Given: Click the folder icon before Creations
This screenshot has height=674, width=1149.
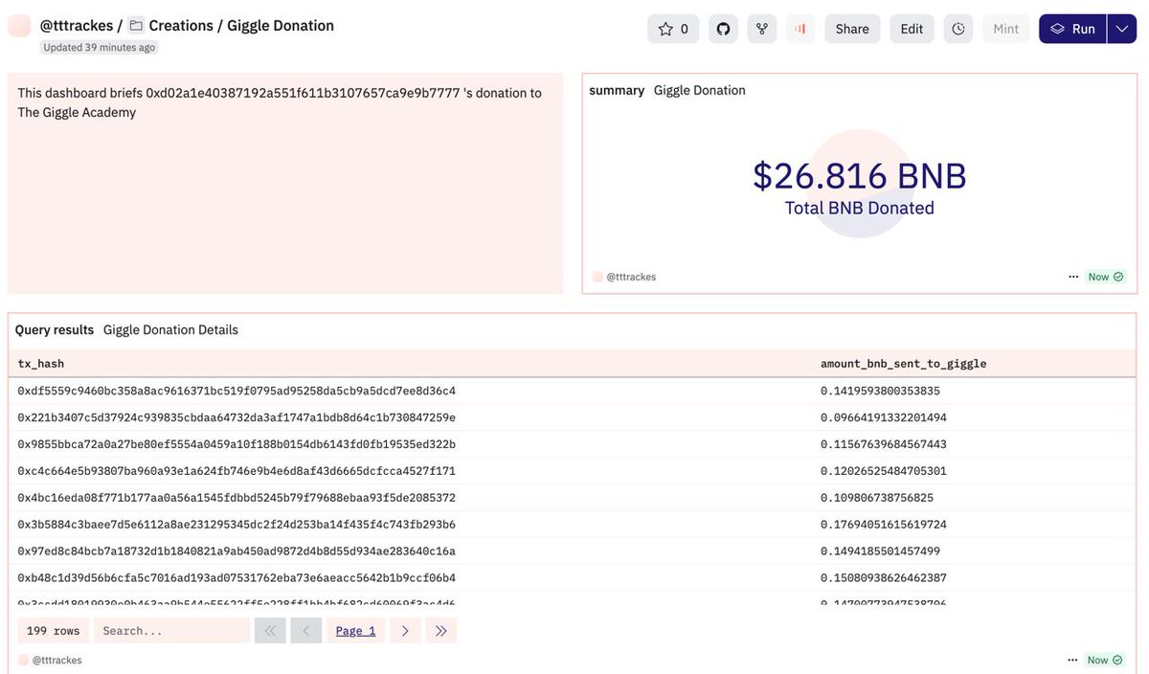Looking at the screenshot, I should [x=136, y=26].
